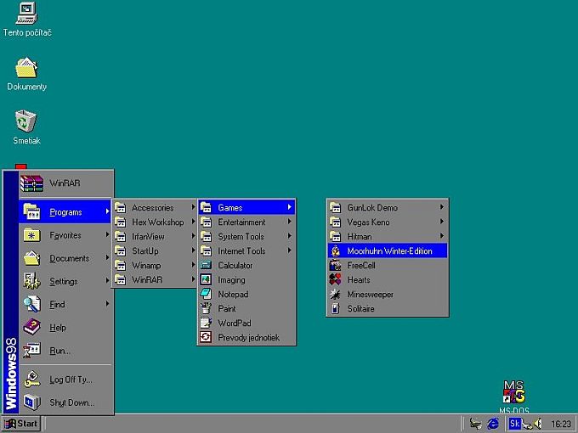
Task: Expand the Hex Workshop submenu arrow
Action: (193, 222)
